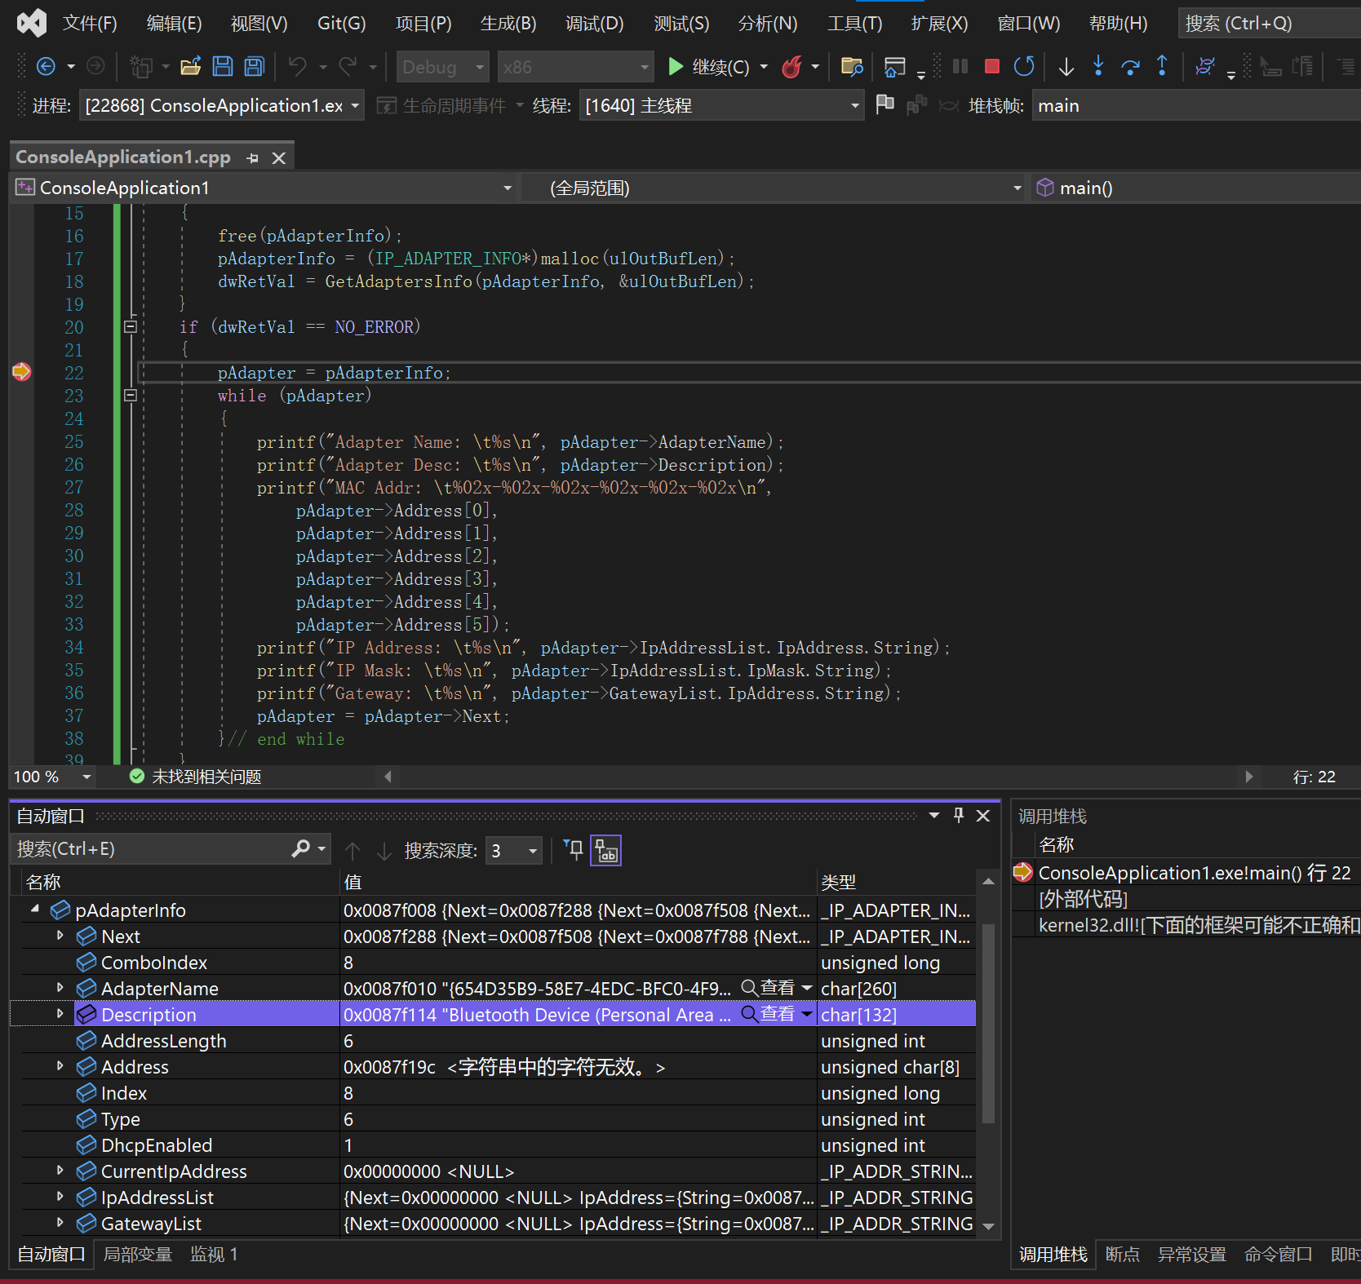This screenshot has width=1361, height=1284.
Task: Click the Undo arrow icon
Action: click(298, 66)
